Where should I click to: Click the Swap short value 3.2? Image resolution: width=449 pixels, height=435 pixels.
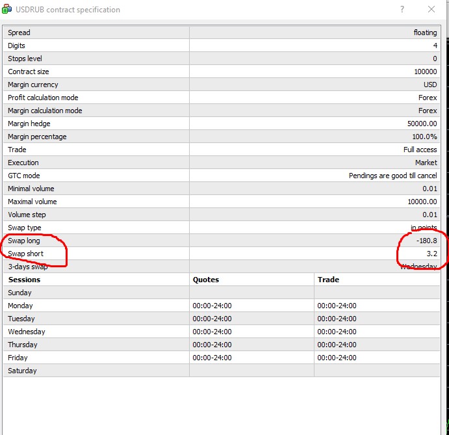click(x=431, y=254)
